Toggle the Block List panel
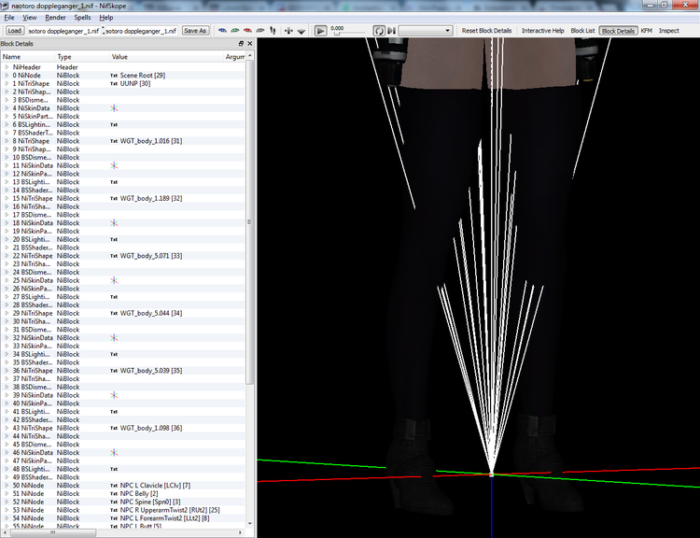Screen dimensions: 700x538 [x=582, y=31]
